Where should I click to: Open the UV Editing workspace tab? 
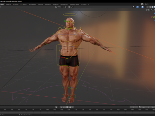click(24, 5)
